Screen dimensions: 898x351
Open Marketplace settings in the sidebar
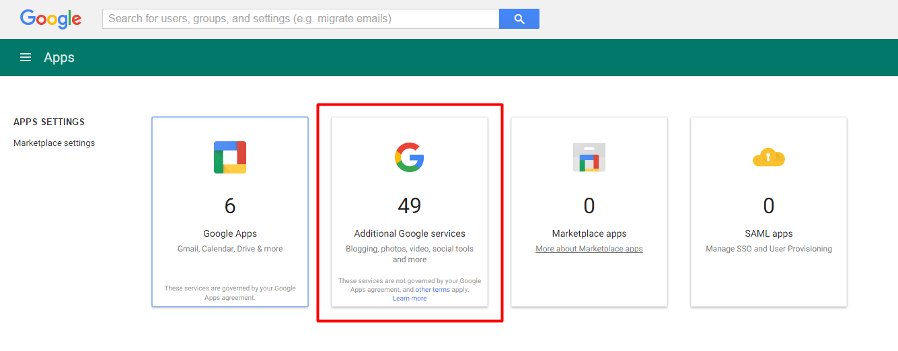click(54, 143)
